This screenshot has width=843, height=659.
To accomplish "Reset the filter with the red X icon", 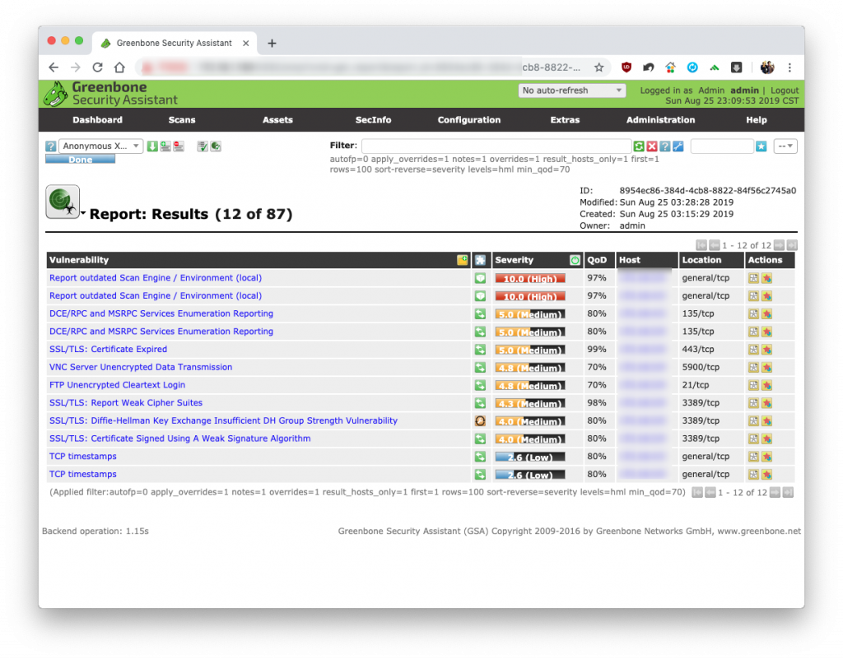I will tap(652, 146).
